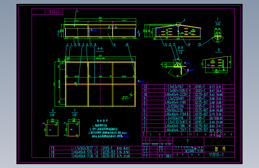Select the "(kg)" header label in parts table

click(x=219, y=136)
